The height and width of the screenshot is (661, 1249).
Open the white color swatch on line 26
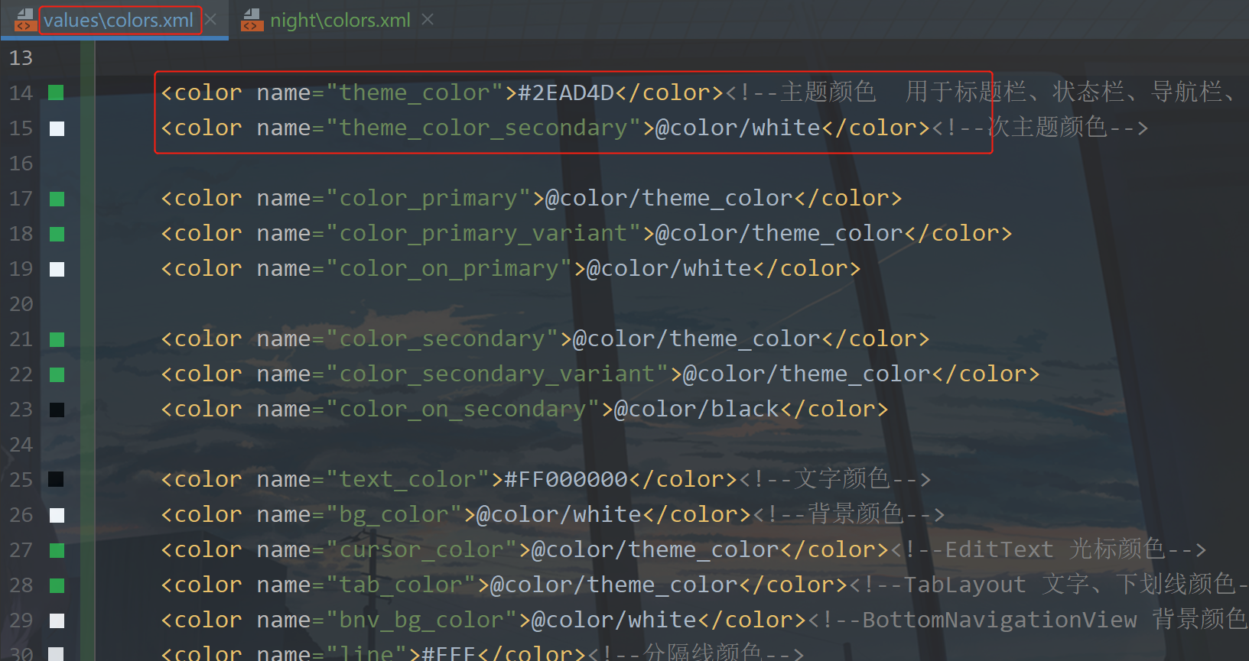[57, 515]
